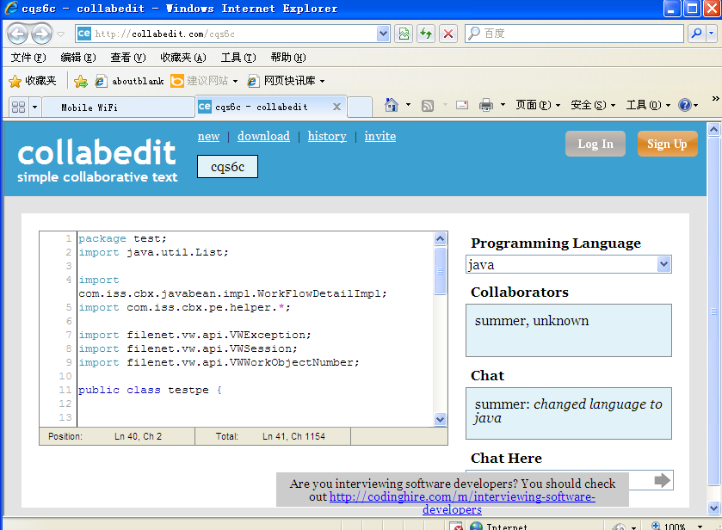Close the cqs6c collabedit tab
This screenshot has width=722, height=530.
pos(336,107)
